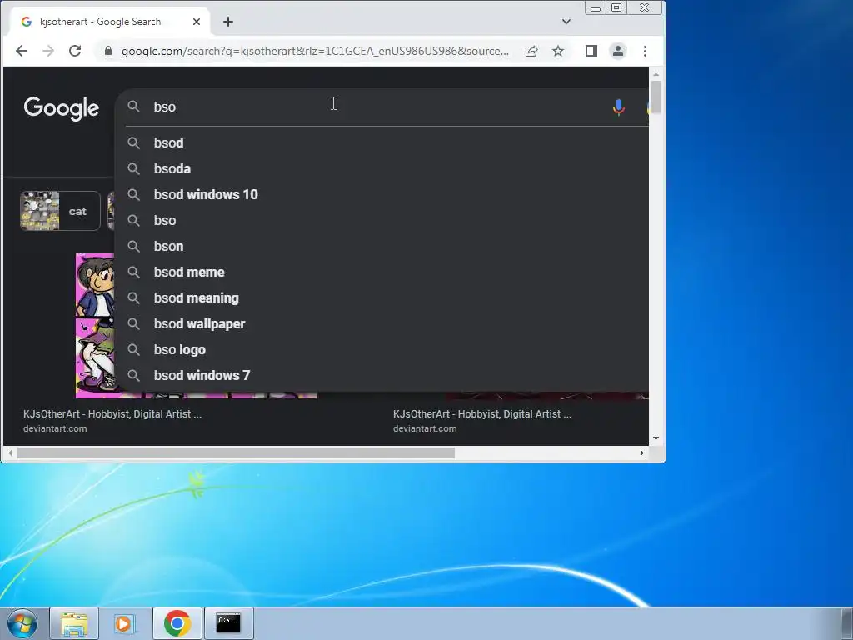Go back using the browser back arrow
Image resolution: width=853 pixels, height=640 pixels.
coord(21,51)
